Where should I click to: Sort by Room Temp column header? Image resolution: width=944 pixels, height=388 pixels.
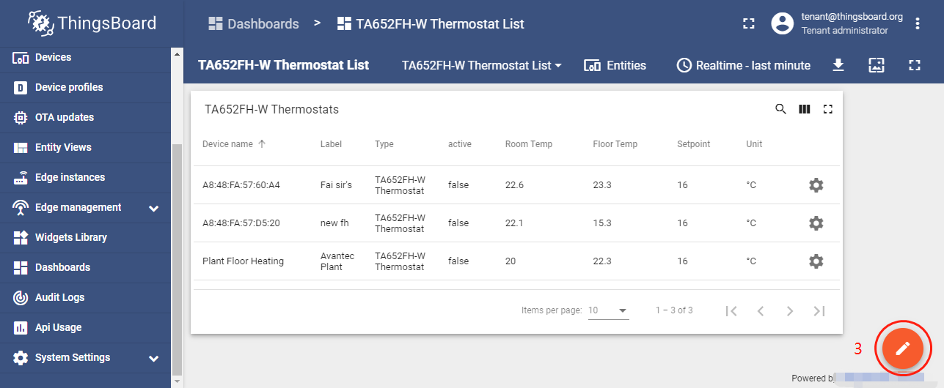[x=529, y=144]
